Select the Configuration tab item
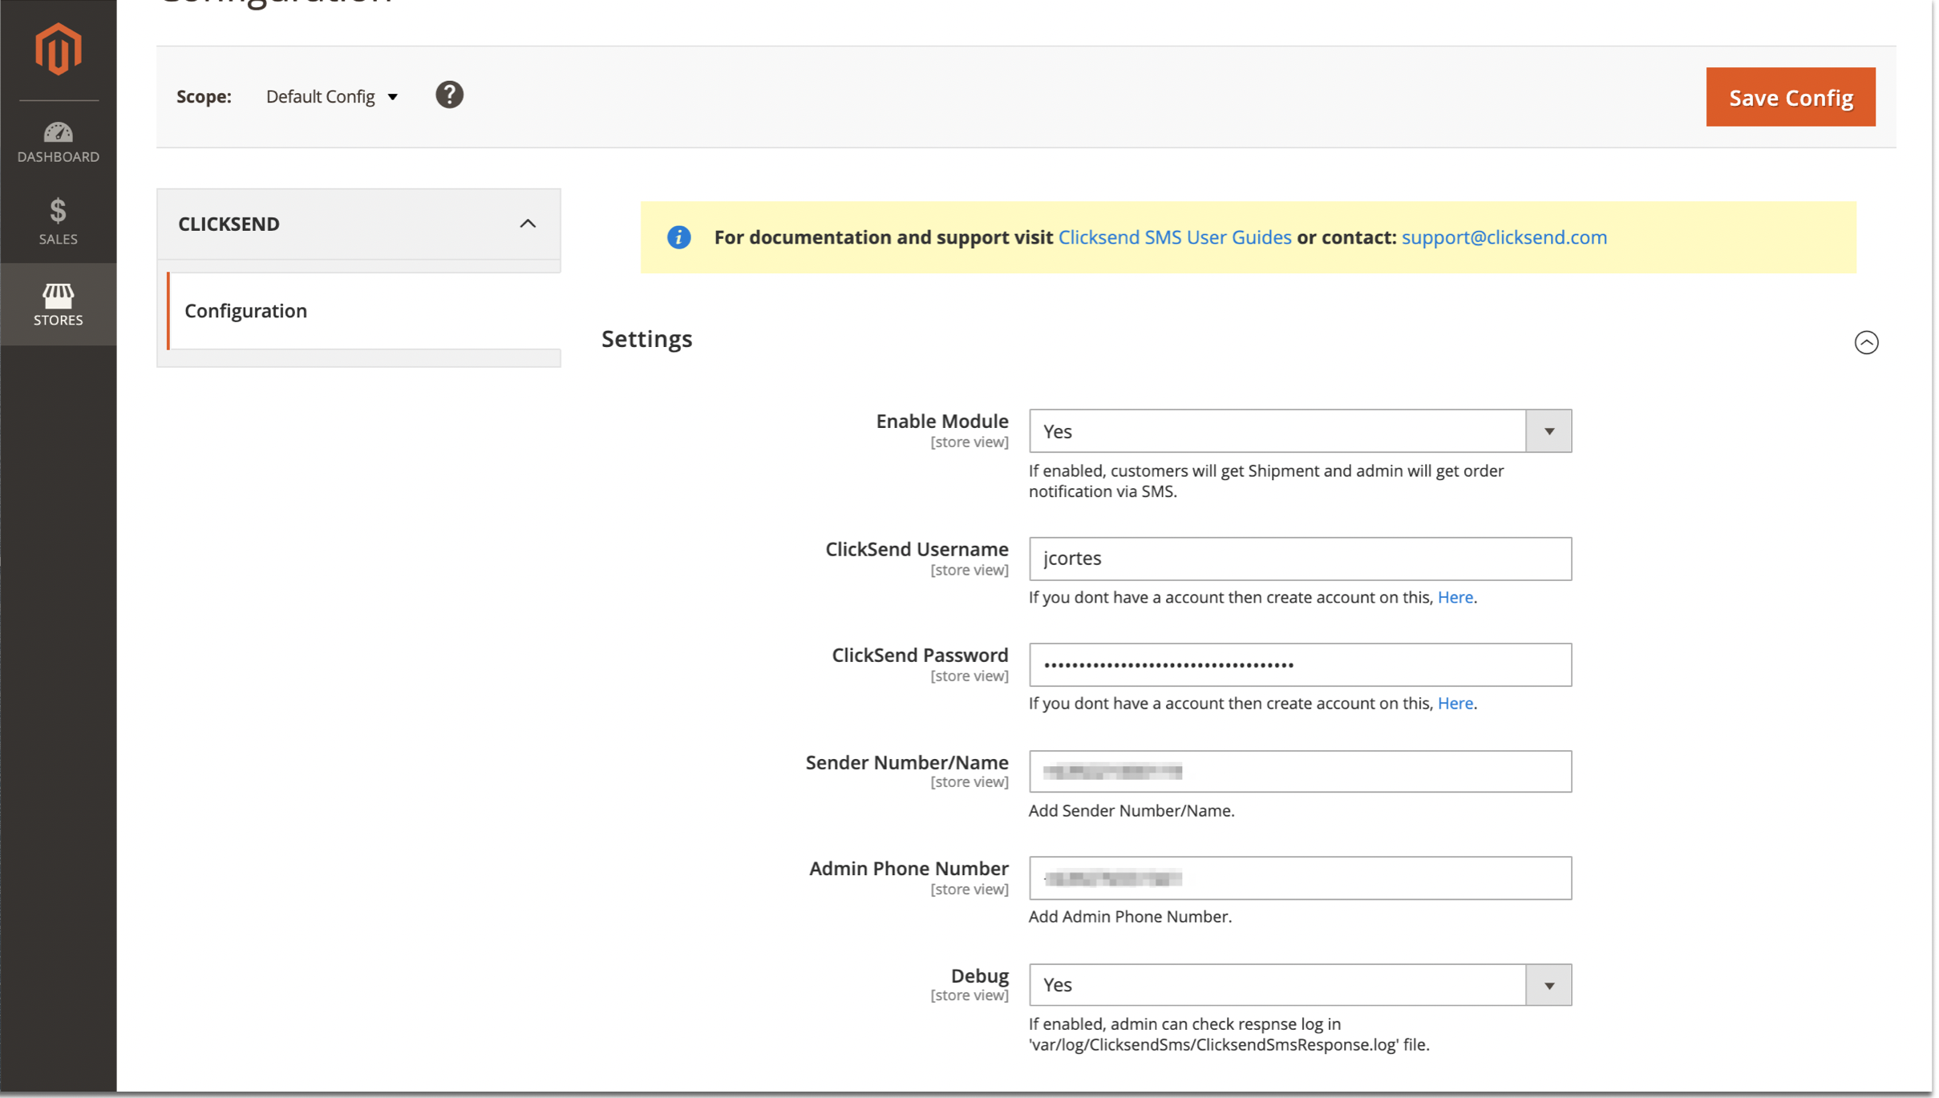Screen dimensions: 1939x1098 tap(364, 311)
